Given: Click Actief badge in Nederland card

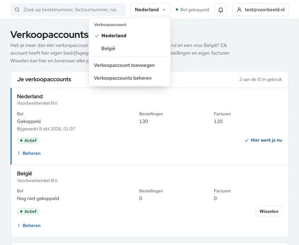Looking at the screenshot, I should (x=28, y=141).
